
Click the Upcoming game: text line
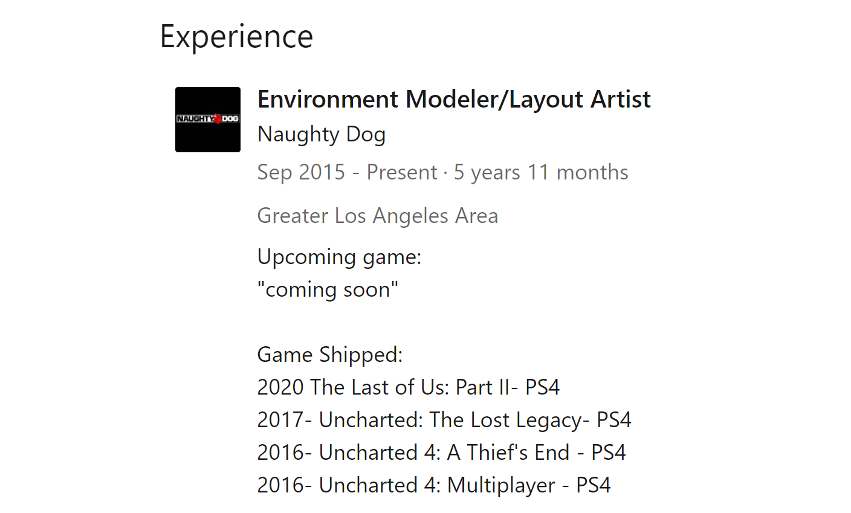[339, 257]
